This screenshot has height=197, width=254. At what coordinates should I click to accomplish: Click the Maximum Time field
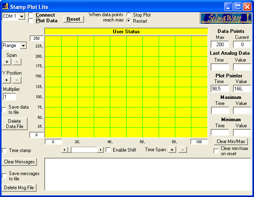pyautogui.click(x=220, y=110)
